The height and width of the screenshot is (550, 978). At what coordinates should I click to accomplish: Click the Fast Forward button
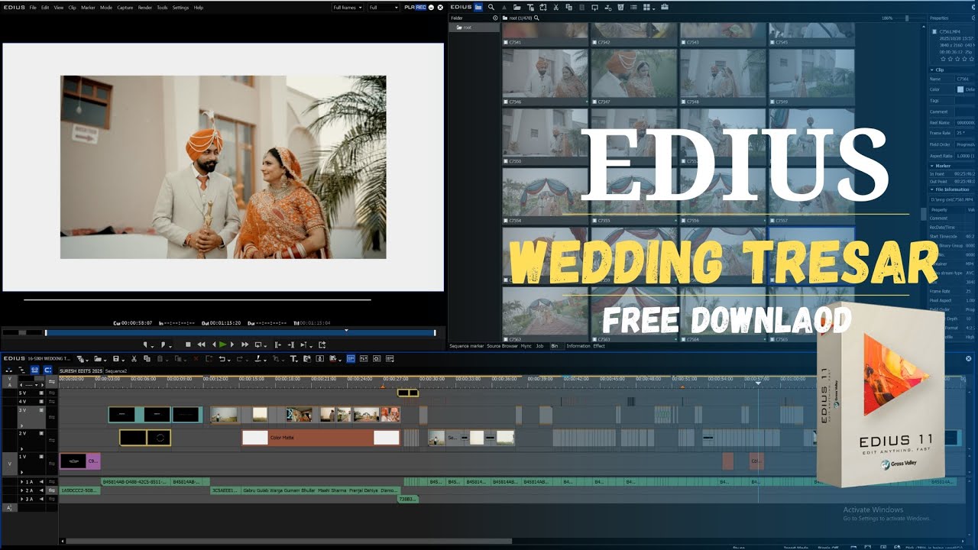[x=244, y=345]
